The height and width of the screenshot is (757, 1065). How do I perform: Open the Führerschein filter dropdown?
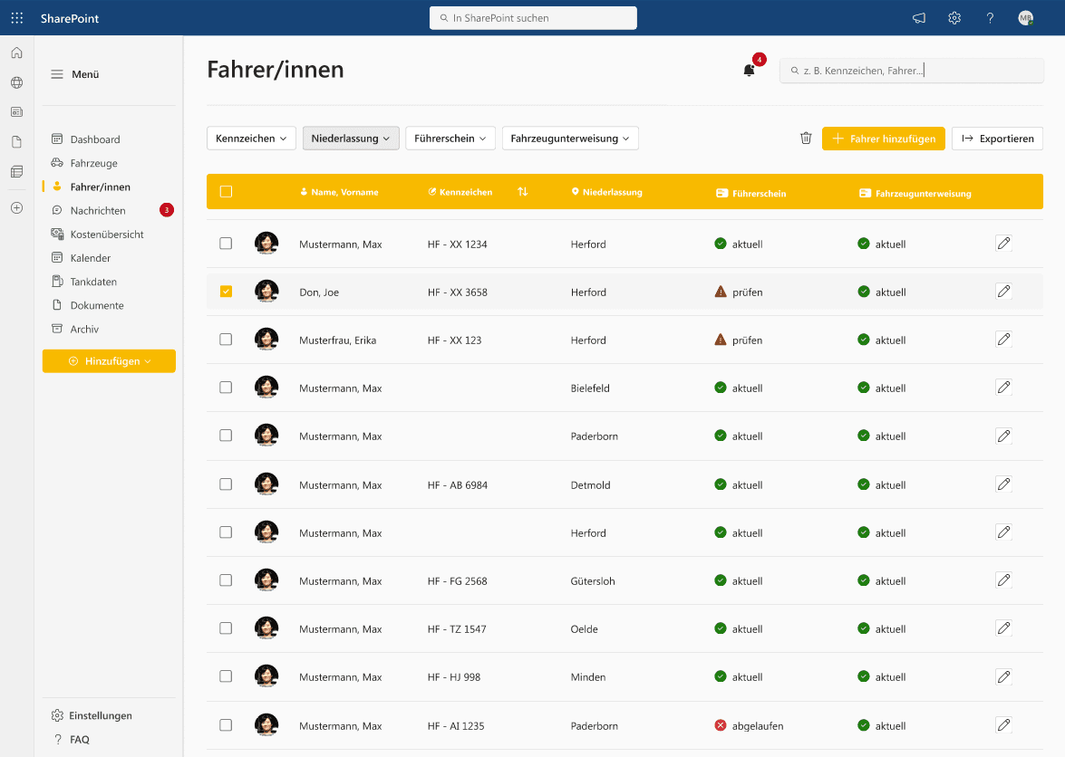[450, 139]
